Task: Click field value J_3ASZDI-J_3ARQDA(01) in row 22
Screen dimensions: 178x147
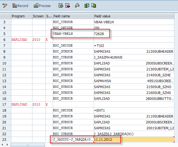Action: [114, 134]
